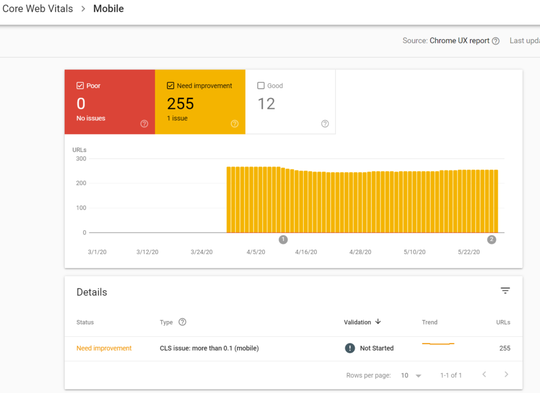Toggle the Validation column sort arrow
Viewport: 540px width, 393px height.
[x=378, y=322]
